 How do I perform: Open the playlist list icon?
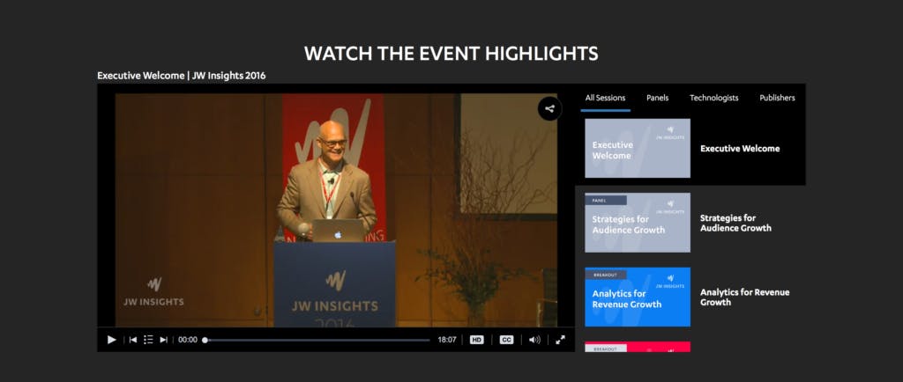pyautogui.click(x=148, y=340)
